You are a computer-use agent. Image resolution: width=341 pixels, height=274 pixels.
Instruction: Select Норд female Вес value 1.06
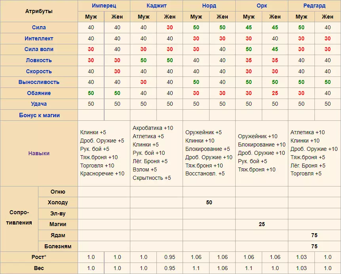point(222,268)
